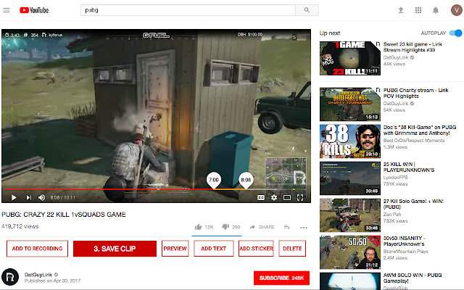Click the 8:08 / 10:11 time display
464x290 pixels.
pyautogui.click(x=63, y=197)
